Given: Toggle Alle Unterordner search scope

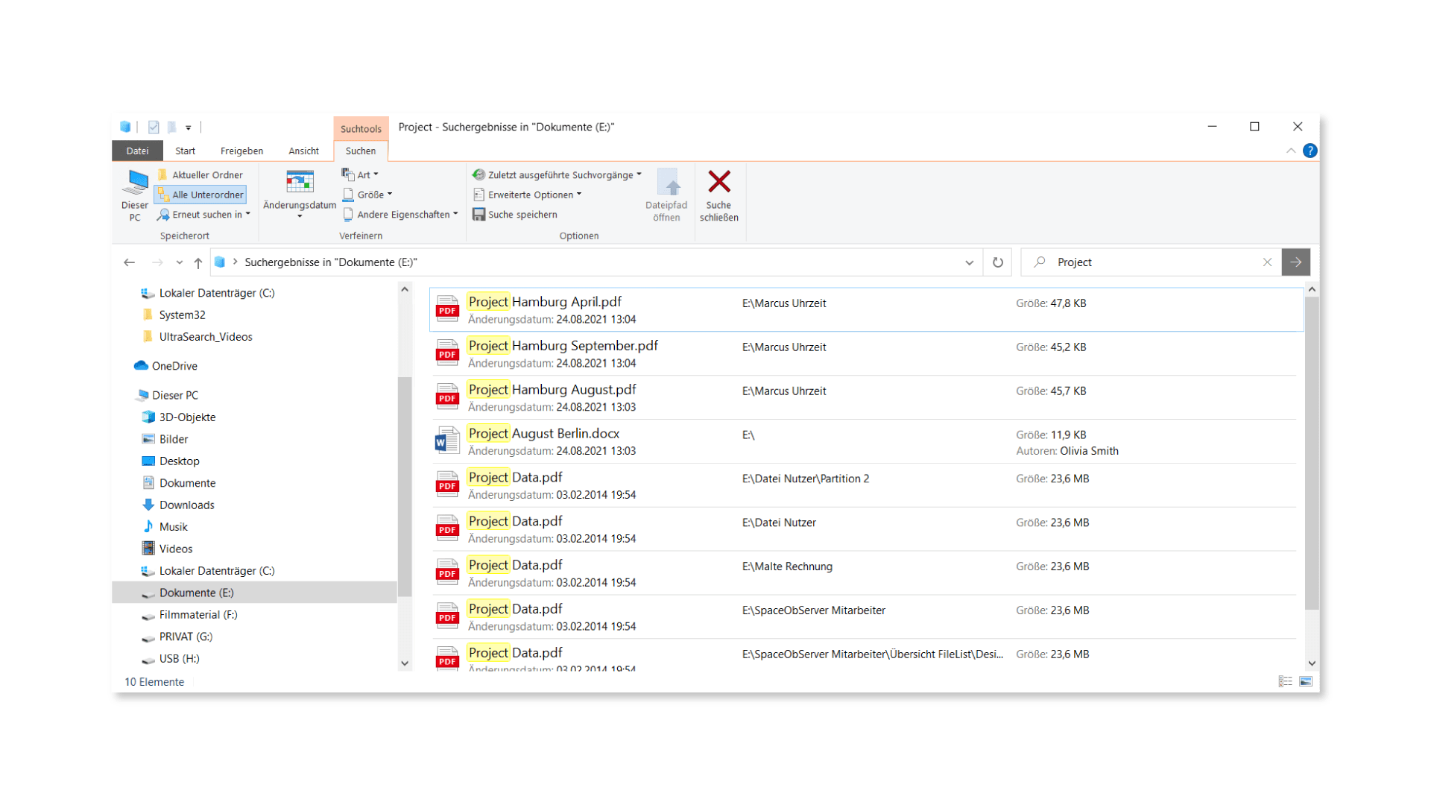Looking at the screenshot, I should 200,195.
